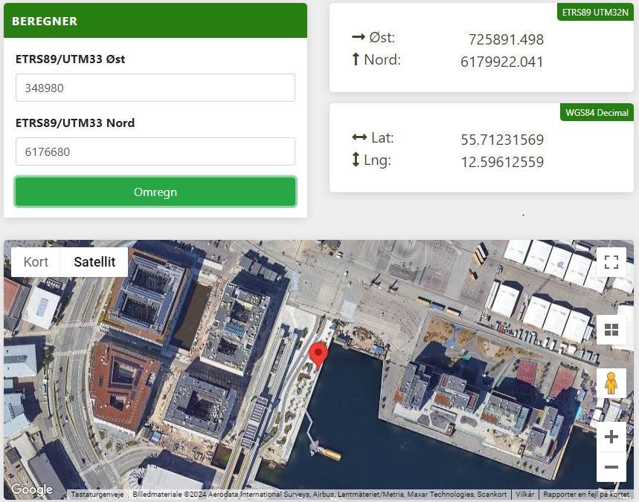Image resolution: width=639 pixels, height=502 pixels.
Task: Select the Lng value 12.59612559
Action: [x=502, y=162]
